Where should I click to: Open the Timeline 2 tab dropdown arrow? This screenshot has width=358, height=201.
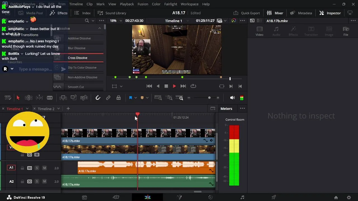(58, 109)
